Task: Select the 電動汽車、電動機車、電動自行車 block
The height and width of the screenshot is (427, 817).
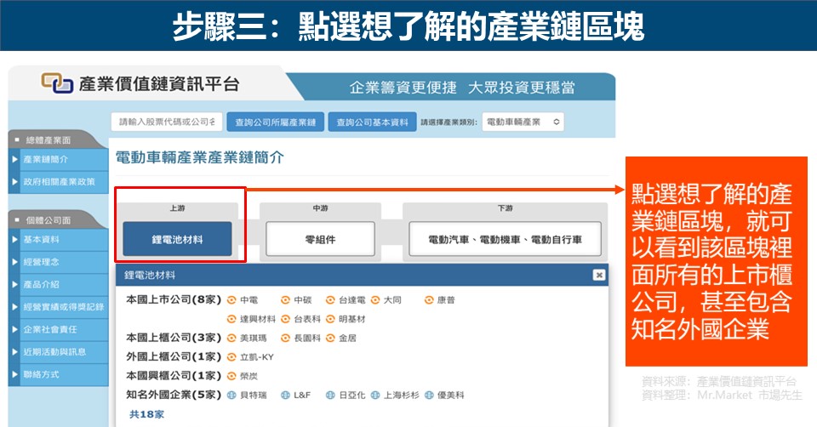Action: tap(505, 239)
